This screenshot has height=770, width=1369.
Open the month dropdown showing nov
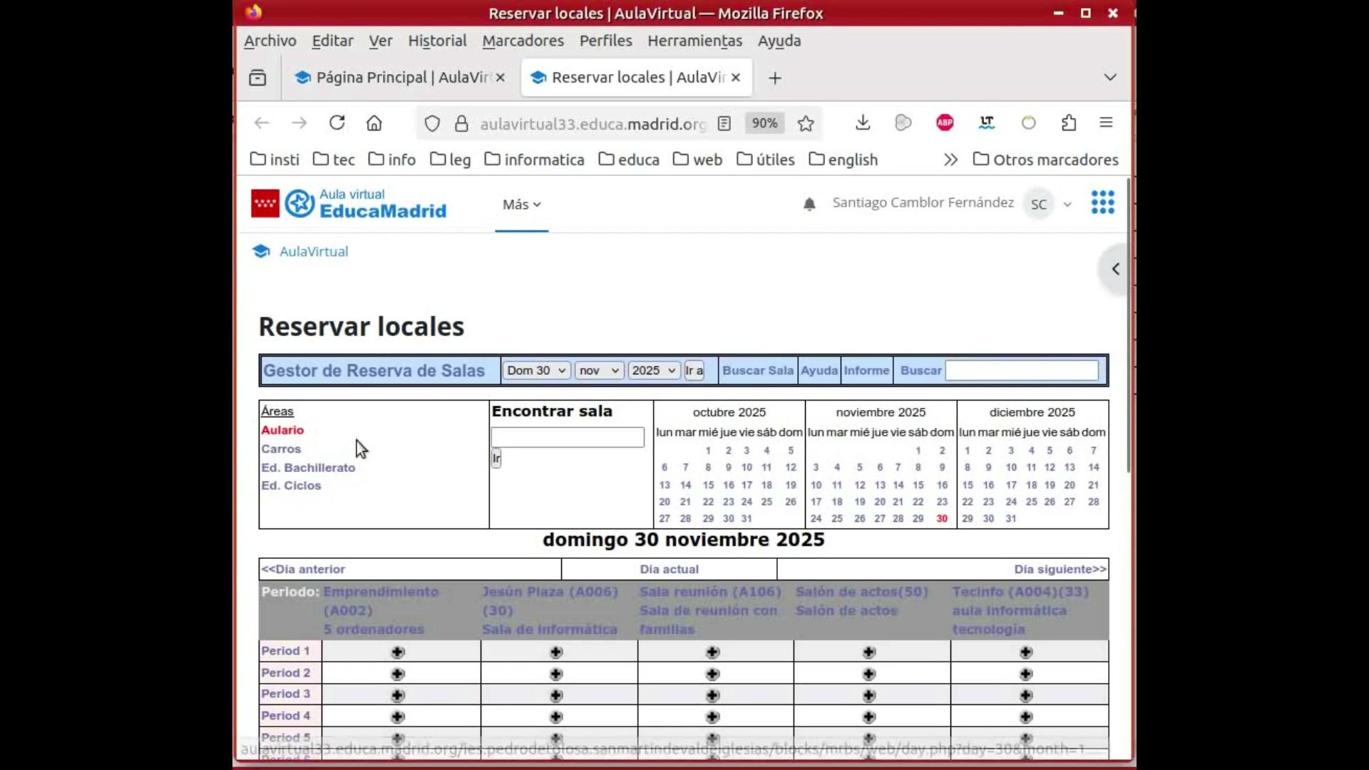click(x=599, y=370)
